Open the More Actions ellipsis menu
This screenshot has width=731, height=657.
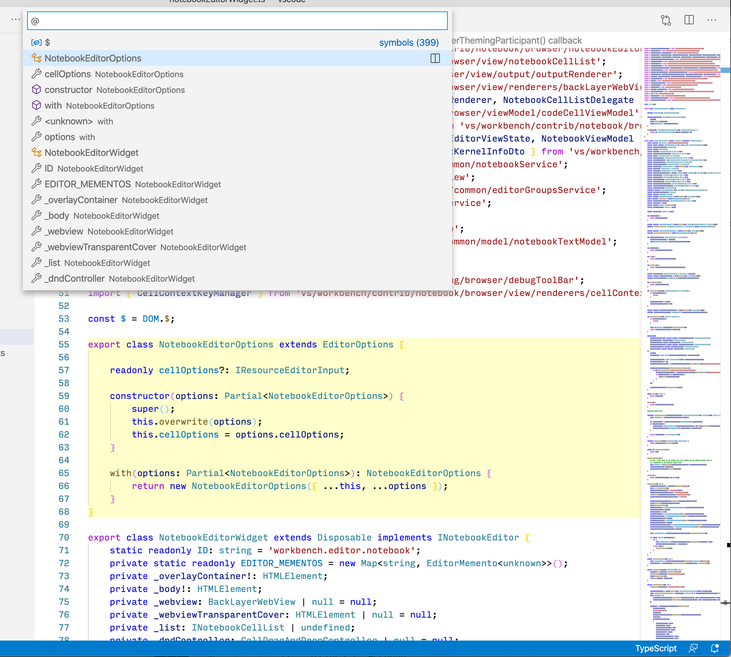coord(711,20)
